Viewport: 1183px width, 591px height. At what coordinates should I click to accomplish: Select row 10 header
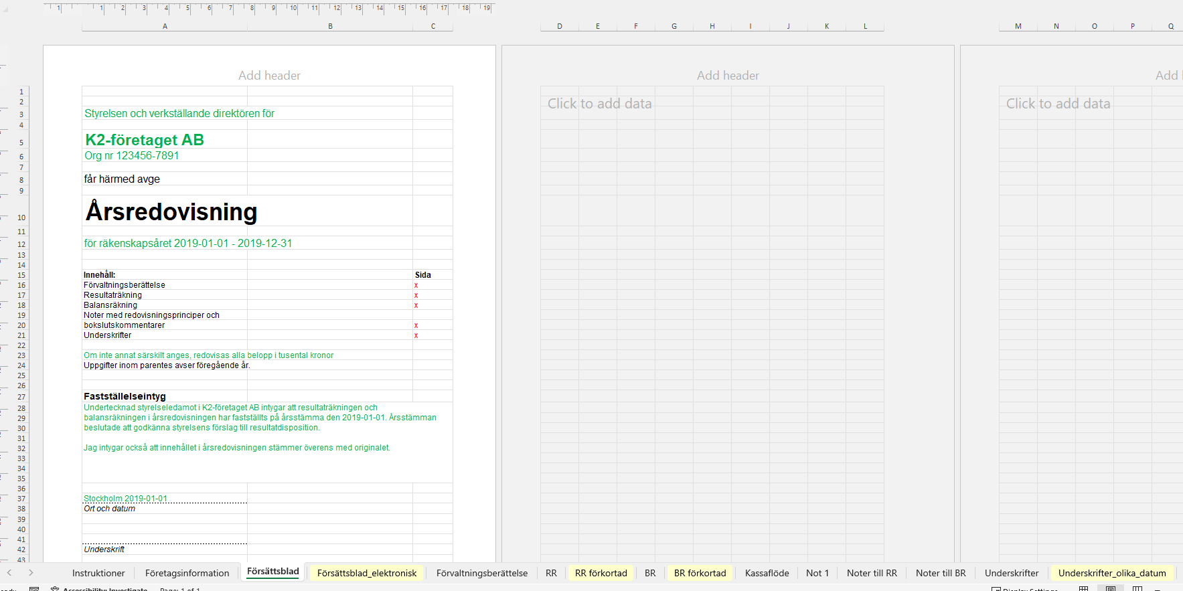[21, 218]
